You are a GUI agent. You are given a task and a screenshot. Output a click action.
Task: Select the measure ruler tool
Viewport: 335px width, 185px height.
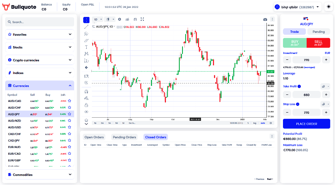coord(86,76)
